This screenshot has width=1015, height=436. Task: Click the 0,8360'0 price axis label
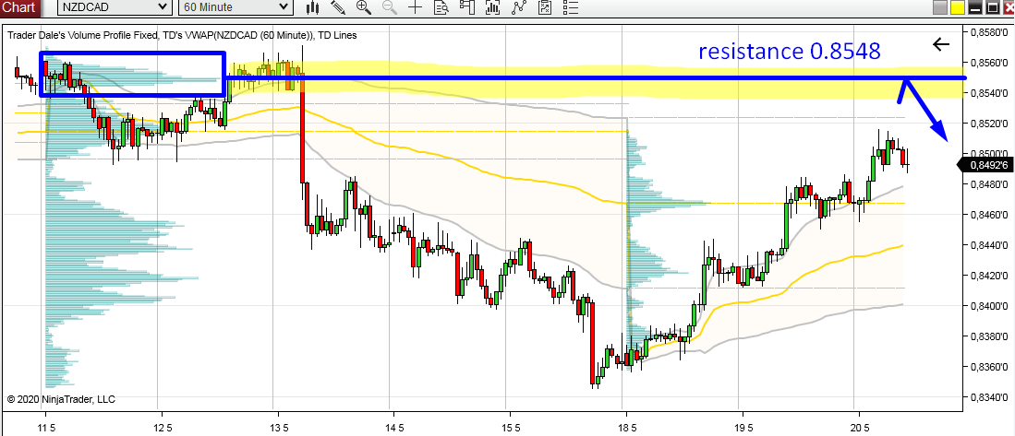[987, 367]
